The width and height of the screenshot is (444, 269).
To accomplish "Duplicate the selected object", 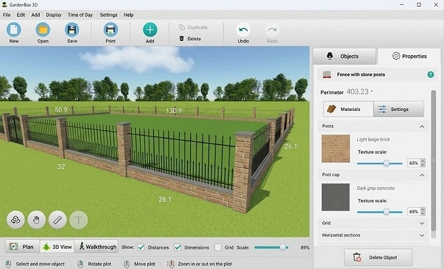I will pyautogui.click(x=193, y=27).
